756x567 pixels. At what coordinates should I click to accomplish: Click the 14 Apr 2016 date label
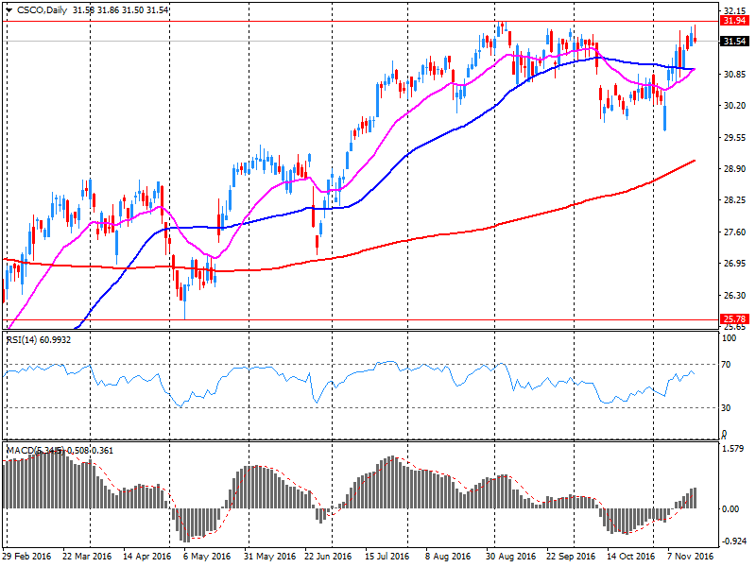pos(147,556)
